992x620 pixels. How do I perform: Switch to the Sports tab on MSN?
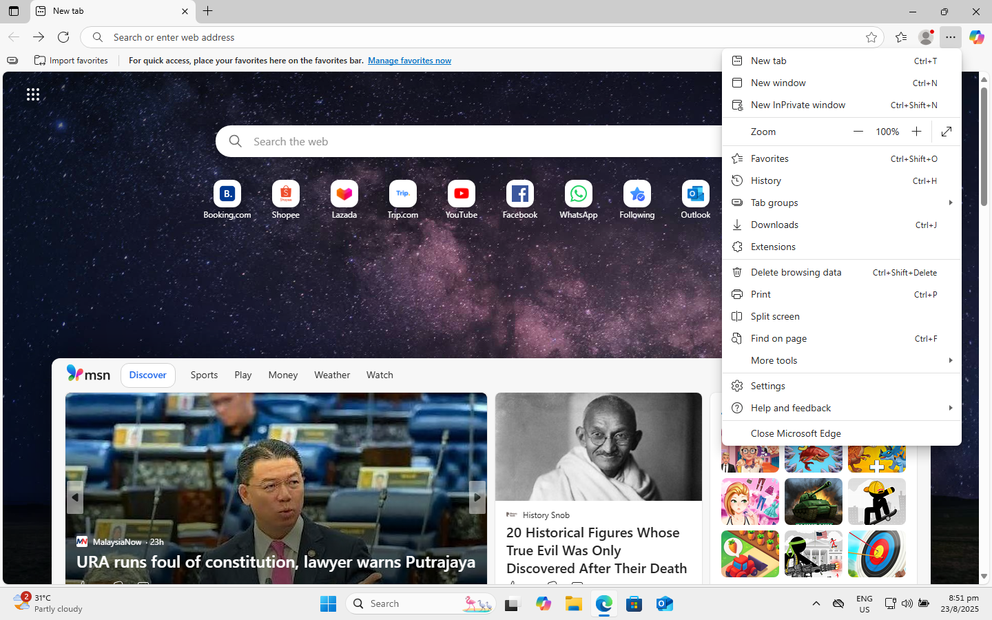(204, 375)
